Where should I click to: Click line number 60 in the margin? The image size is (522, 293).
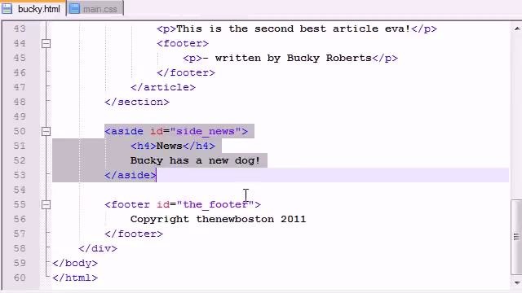point(20,278)
